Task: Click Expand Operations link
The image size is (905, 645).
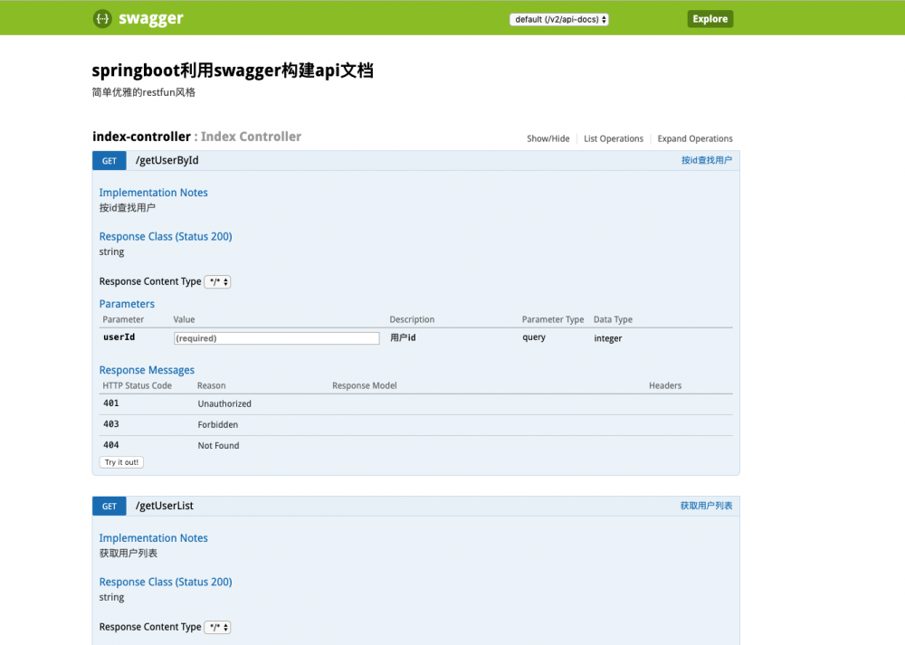Action: pos(695,138)
